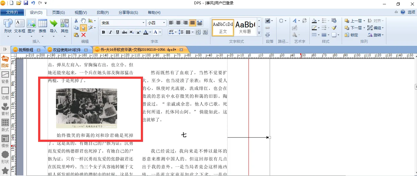Open the 模板 template sidebar panel

pyautogui.click(x=5, y=142)
